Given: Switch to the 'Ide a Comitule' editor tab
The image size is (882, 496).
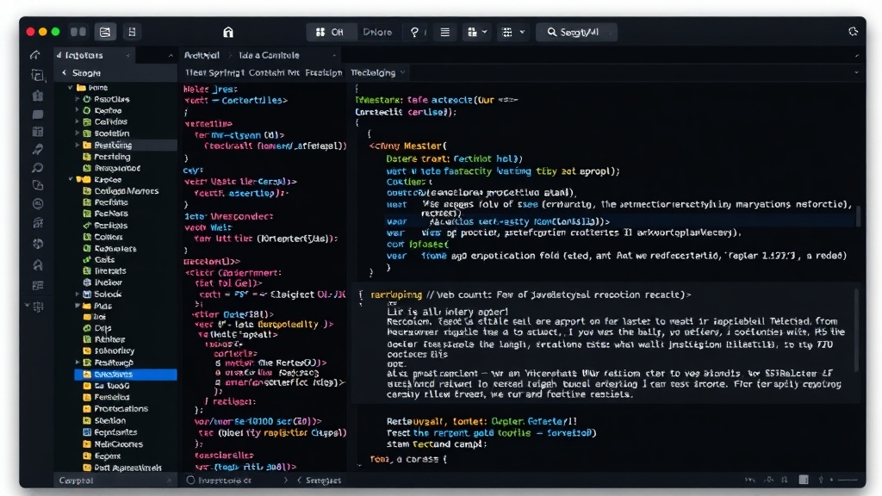Looking at the screenshot, I should [269, 55].
